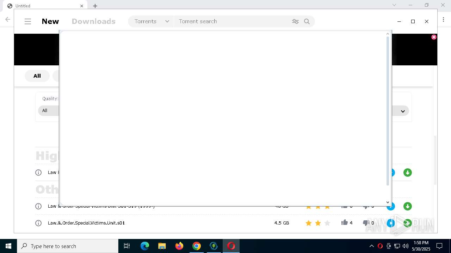The width and height of the screenshot is (451, 253).
Task: Open Opera from the taskbar
Action: (231, 246)
